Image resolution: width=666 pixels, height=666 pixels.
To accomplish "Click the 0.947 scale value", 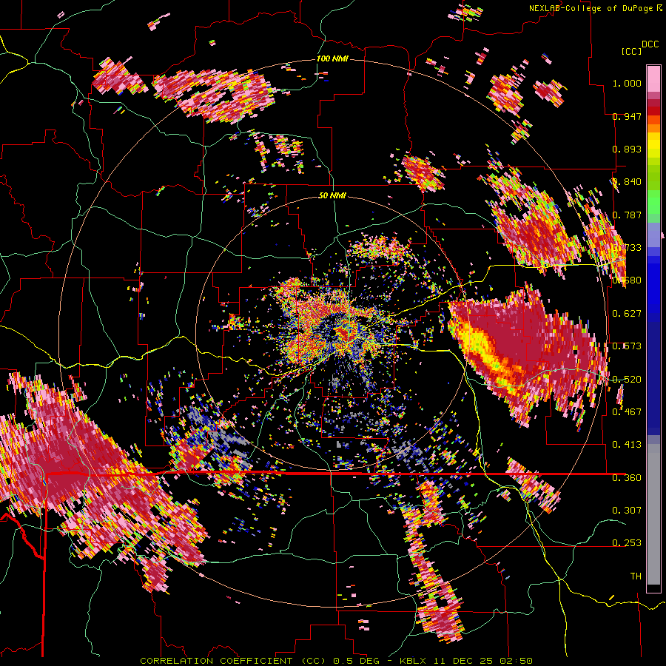I will (x=627, y=116).
